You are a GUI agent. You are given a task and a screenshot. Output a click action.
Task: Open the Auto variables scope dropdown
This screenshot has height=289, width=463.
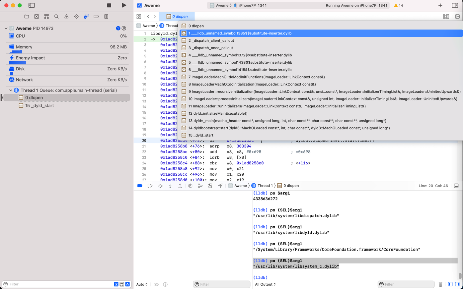(x=142, y=284)
